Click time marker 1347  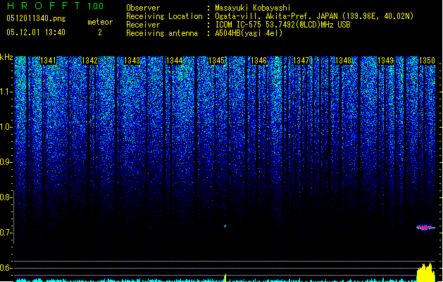pyautogui.click(x=301, y=61)
